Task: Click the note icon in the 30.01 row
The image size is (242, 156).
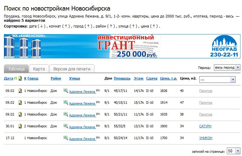Action: click(x=20, y=126)
